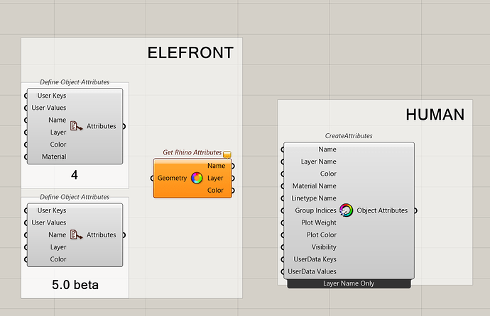Click the Attributes output on 5.0 beta component
490x316 pixels.
coord(102,235)
